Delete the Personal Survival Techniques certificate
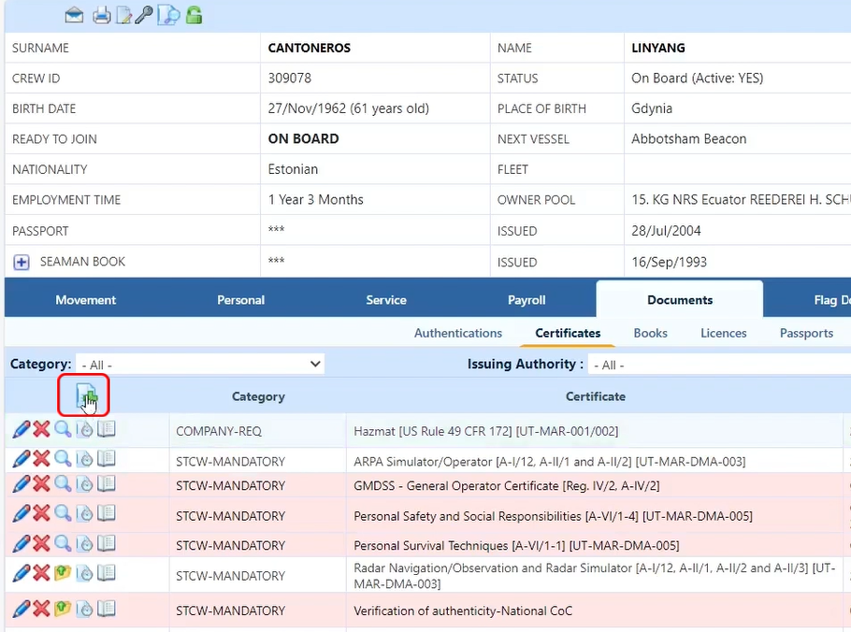851x632 pixels. tap(41, 543)
